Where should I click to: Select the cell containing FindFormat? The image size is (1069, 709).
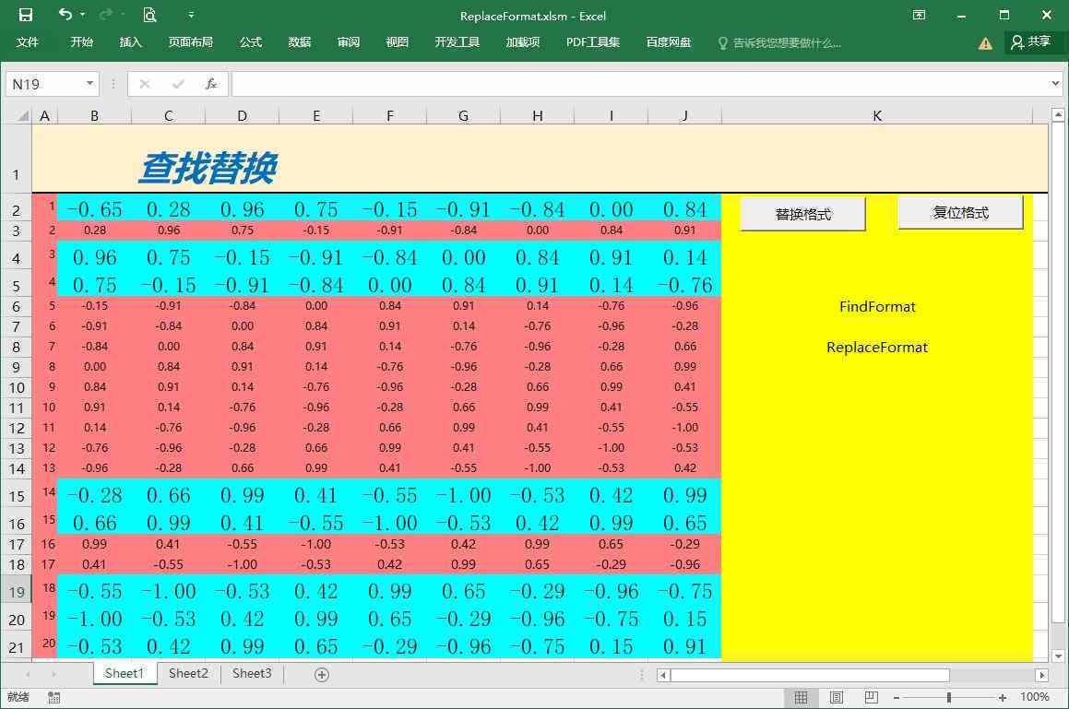point(877,307)
